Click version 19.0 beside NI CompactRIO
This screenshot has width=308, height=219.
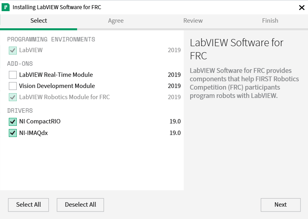click(x=175, y=121)
